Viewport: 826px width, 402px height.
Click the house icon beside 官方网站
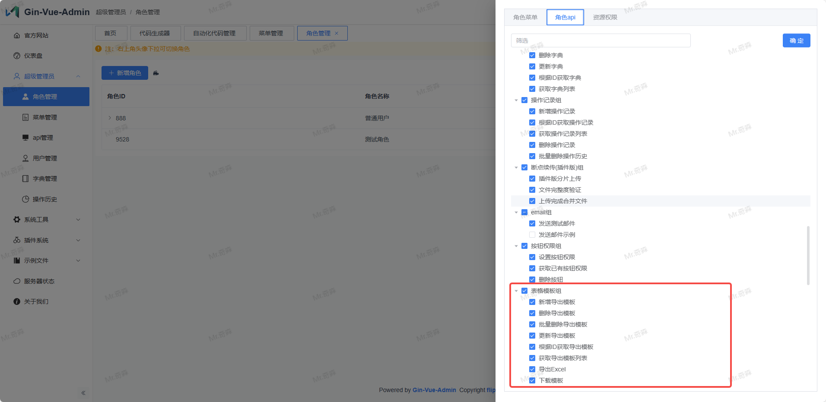[x=17, y=35]
